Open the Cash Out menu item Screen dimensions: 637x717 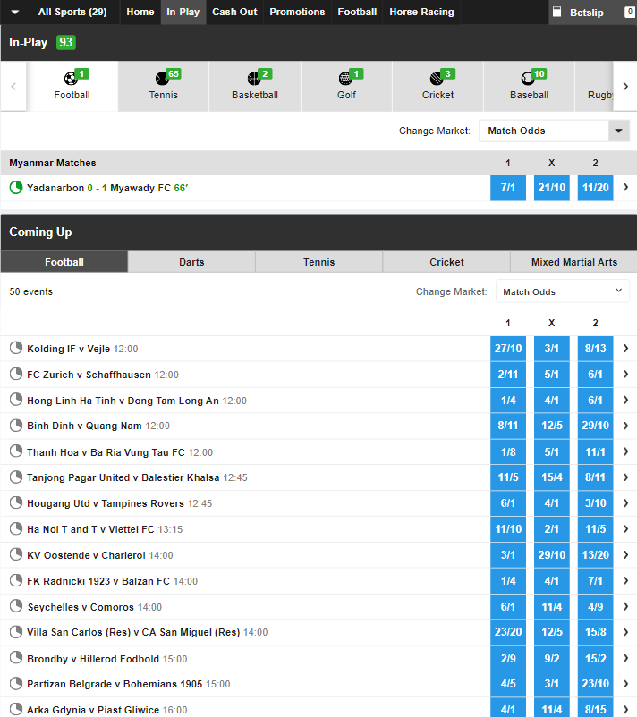[x=234, y=12]
